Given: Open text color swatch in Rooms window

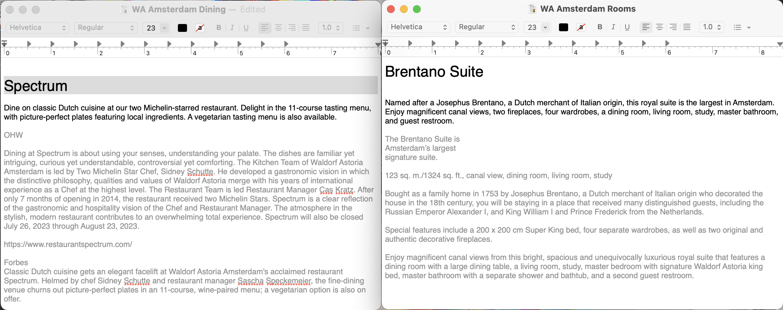Looking at the screenshot, I should point(564,27).
